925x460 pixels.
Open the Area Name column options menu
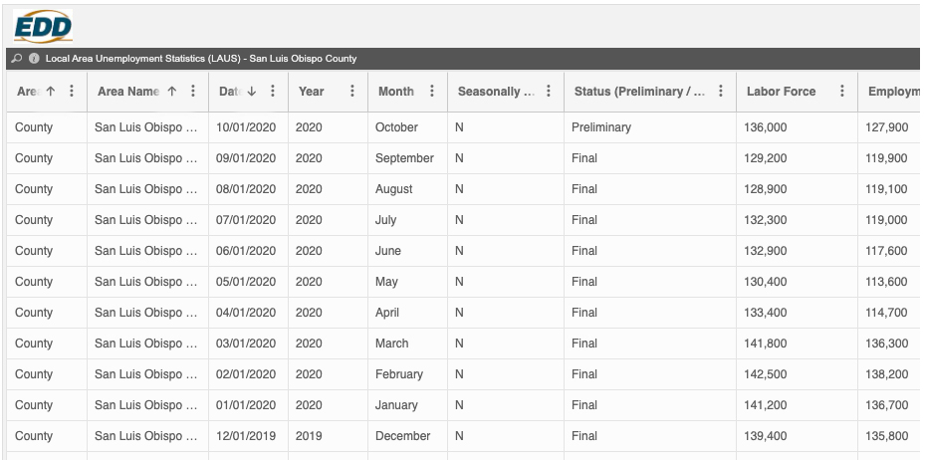192,92
